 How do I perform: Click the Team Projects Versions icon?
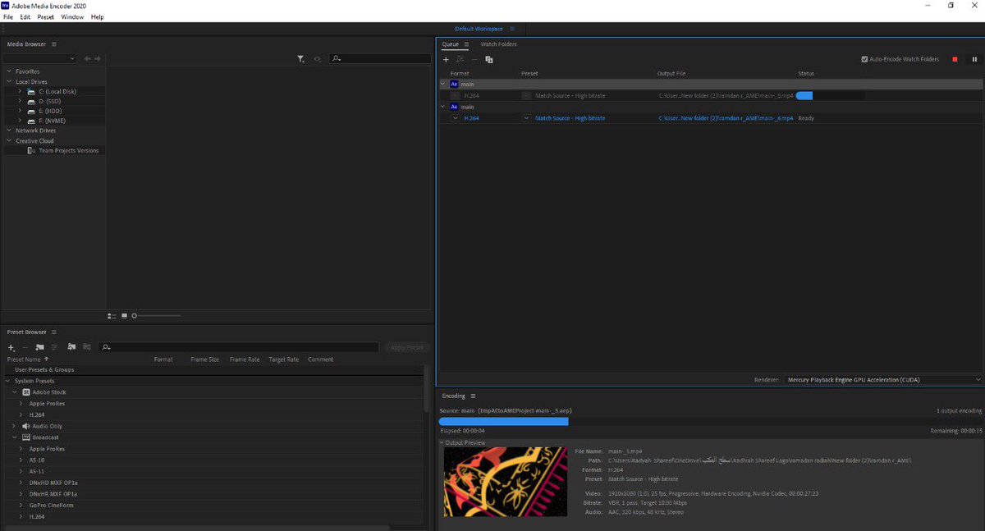coord(31,151)
